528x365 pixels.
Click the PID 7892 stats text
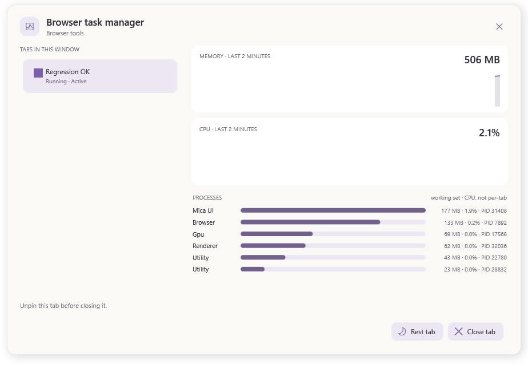tap(475, 222)
